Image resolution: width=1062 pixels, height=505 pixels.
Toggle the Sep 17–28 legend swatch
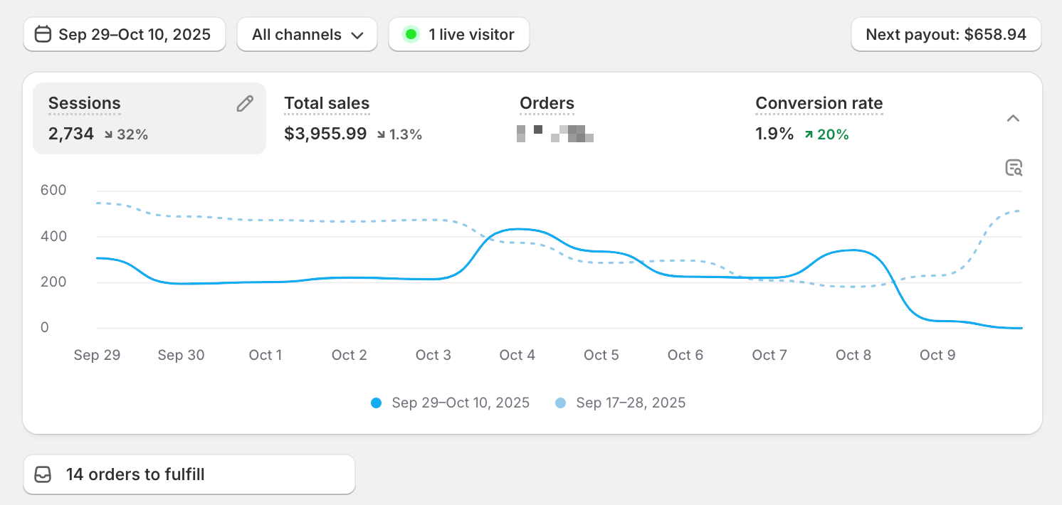pyautogui.click(x=560, y=403)
